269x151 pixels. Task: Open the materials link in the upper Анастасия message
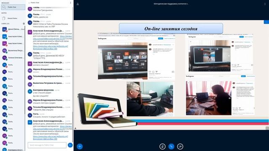point(53,37)
